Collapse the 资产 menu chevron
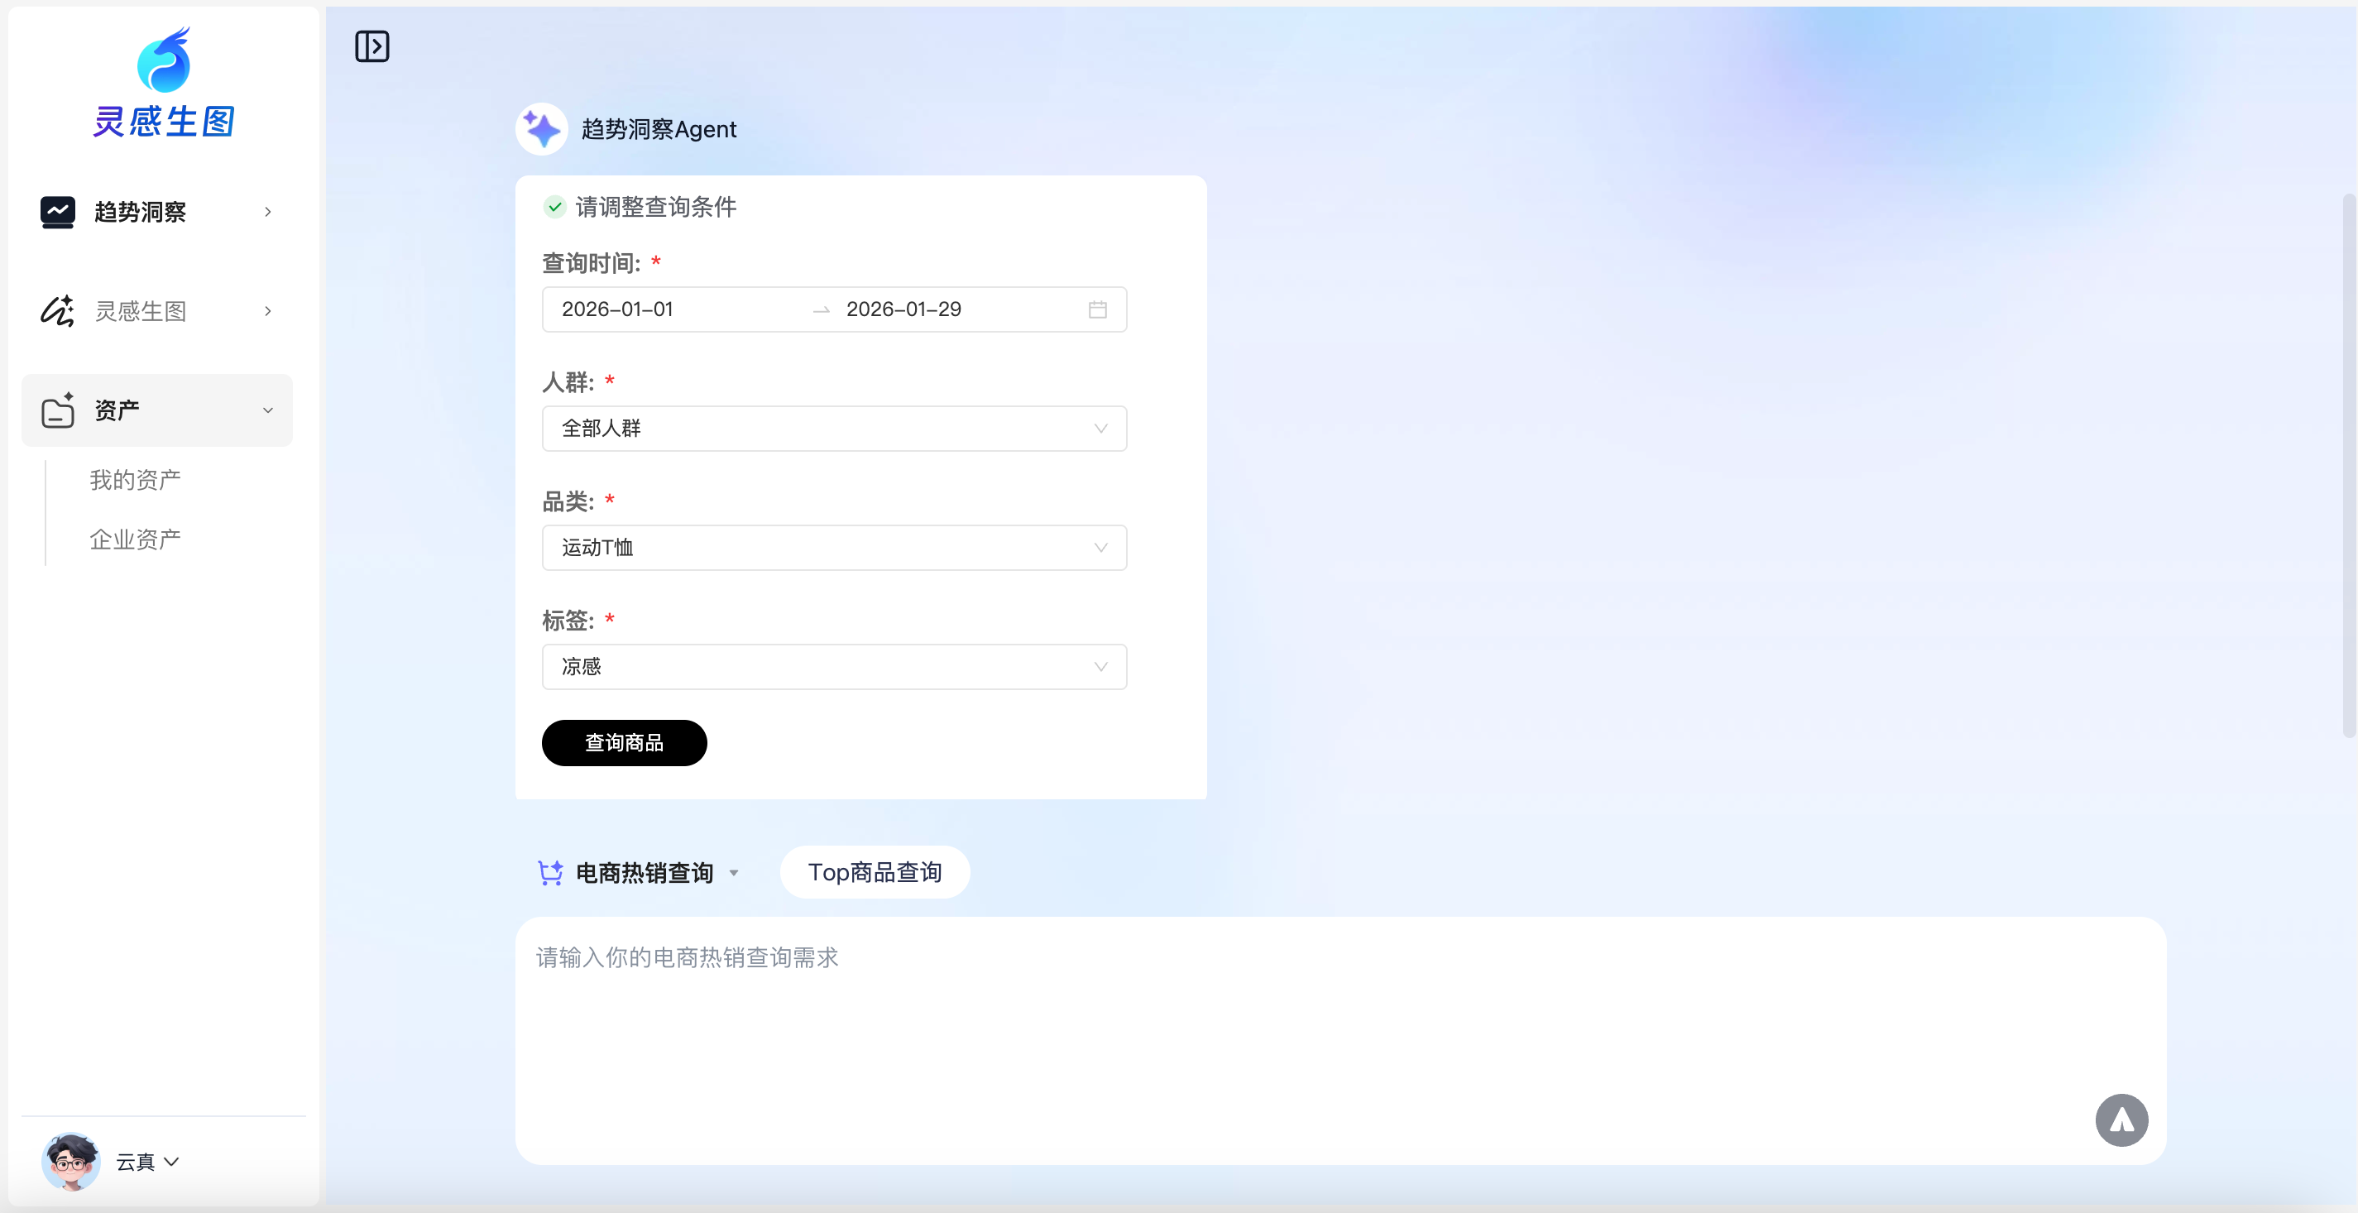Viewport: 2358px width, 1213px height. [x=268, y=410]
